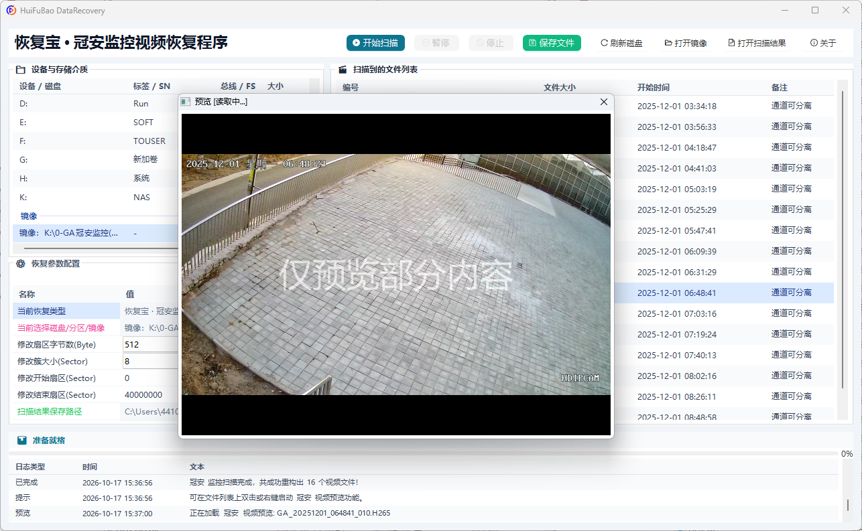Select drive G: labeled 新加卷
Viewport: 862px width, 531px height.
pos(96,160)
